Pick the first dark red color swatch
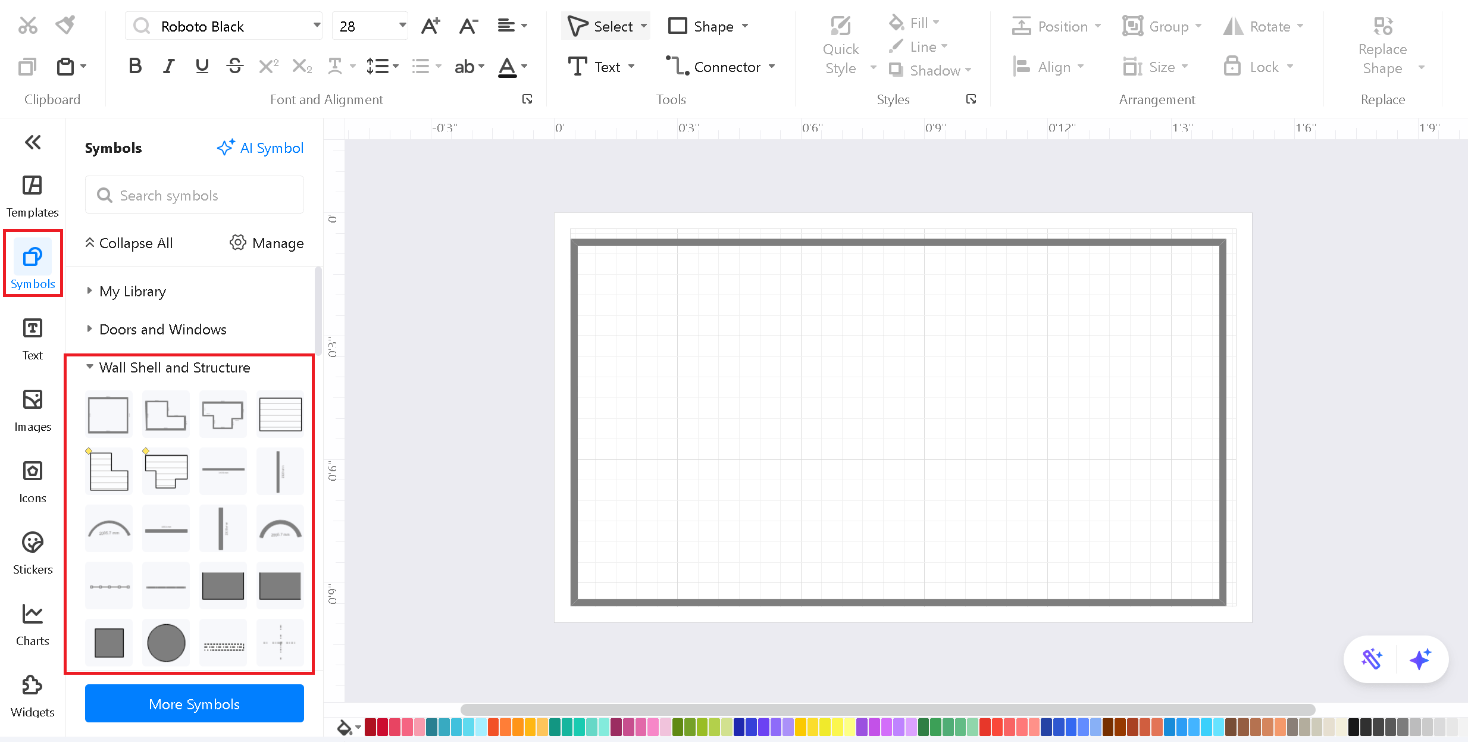The image size is (1468, 742). click(x=370, y=727)
